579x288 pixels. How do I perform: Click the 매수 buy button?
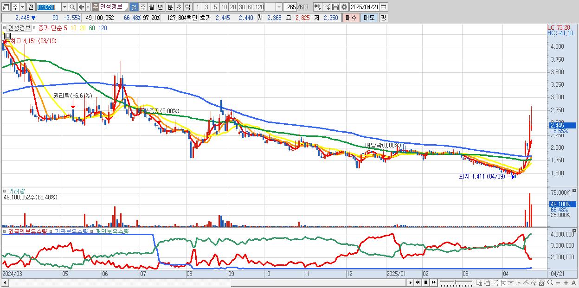pyautogui.click(x=351, y=18)
